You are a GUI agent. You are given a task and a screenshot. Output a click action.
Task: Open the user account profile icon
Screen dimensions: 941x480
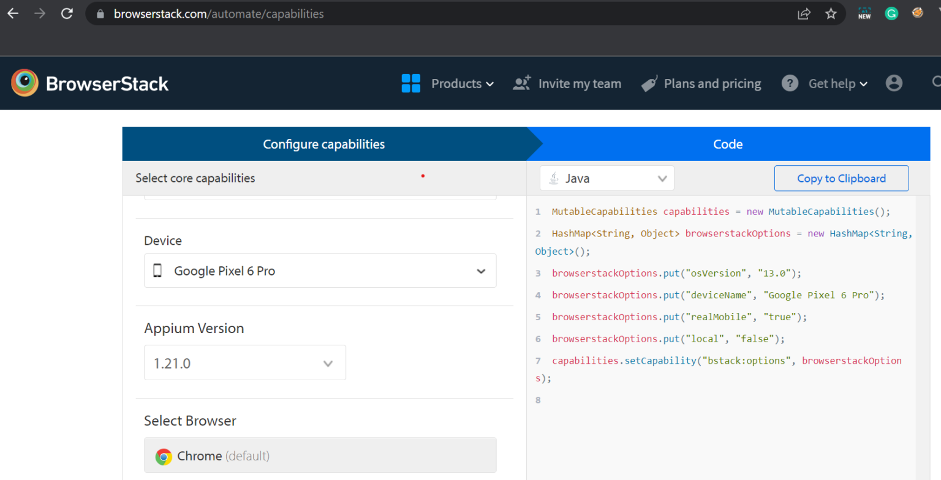894,83
